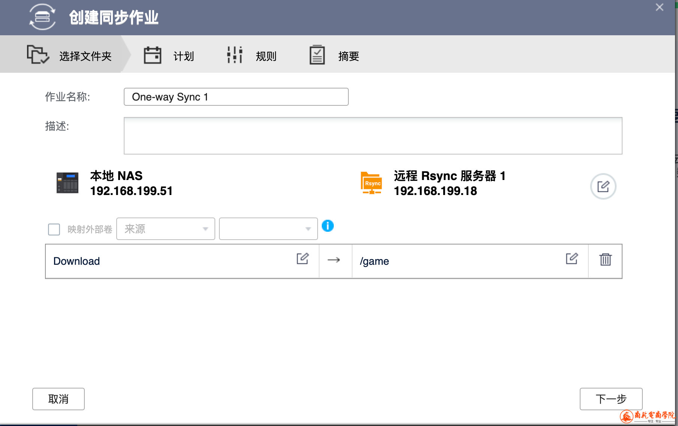Click the local NAS IP 192.168.199.51
The width and height of the screenshot is (678, 426).
pos(131,191)
